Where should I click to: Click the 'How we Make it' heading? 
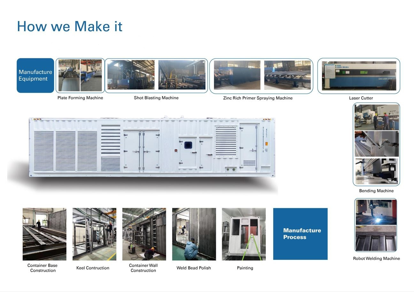[x=70, y=26]
